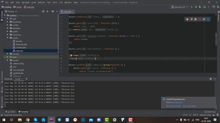The height and width of the screenshot is (123, 220).
Task: Click the editor vertical scrollbar thumb
Action: tap(216, 39)
